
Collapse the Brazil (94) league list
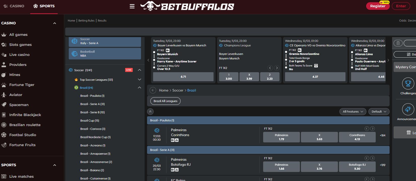pyautogui.click(x=140, y=87)
